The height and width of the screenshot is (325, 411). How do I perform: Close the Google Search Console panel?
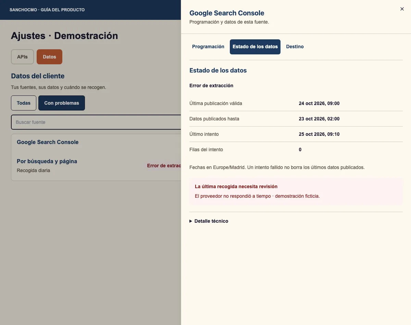pos(402,9)
